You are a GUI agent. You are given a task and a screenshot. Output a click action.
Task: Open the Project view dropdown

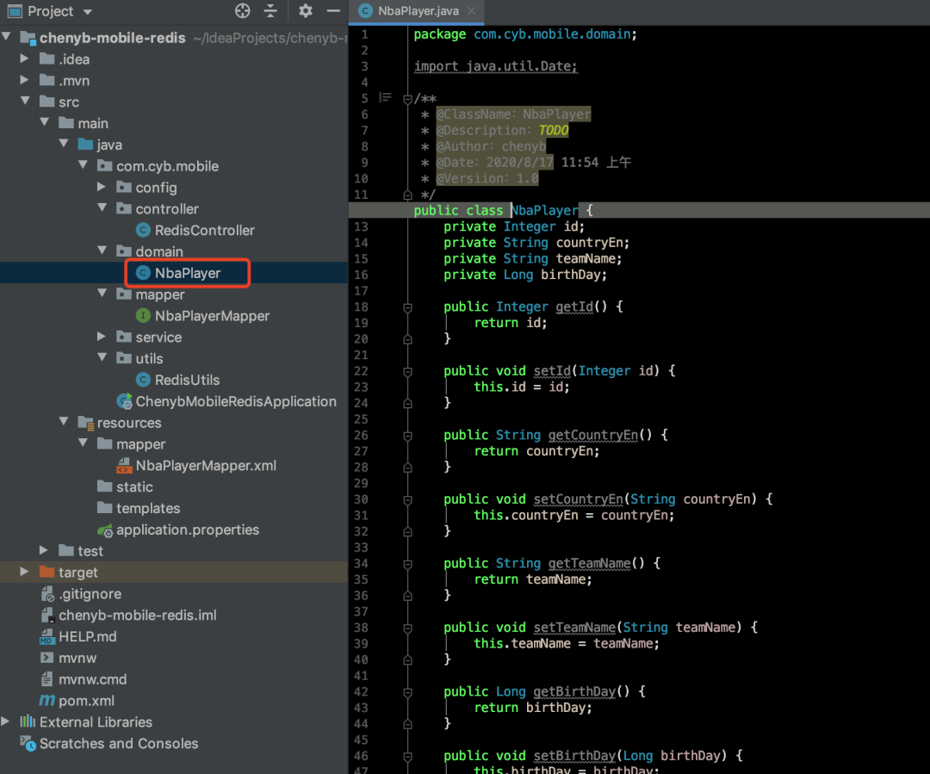[x=88, y=12]
